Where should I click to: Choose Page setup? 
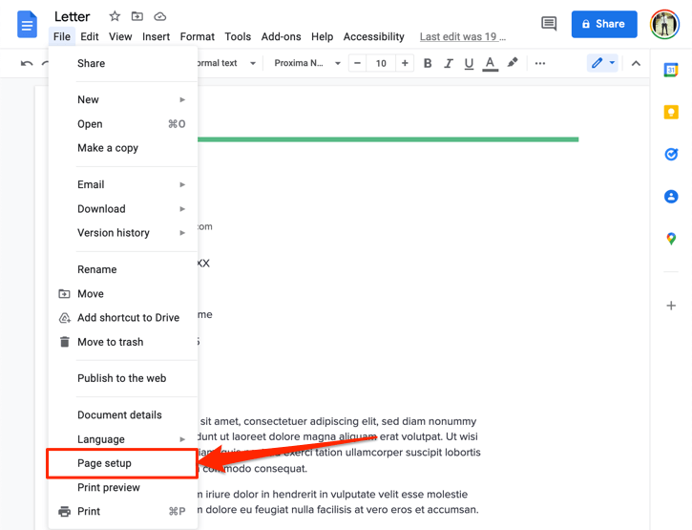[x=123, y=463]
